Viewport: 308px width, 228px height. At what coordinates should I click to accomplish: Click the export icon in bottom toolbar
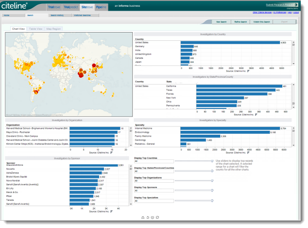coord(142,217)
